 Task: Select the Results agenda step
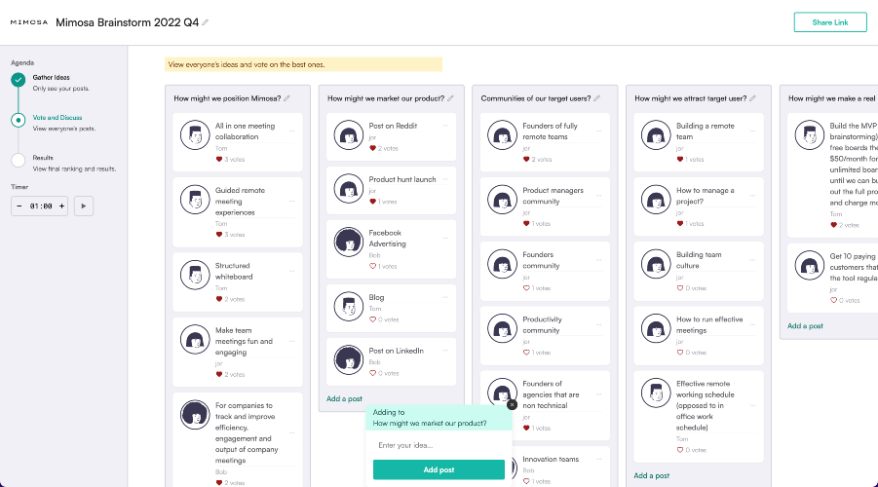[x=43, y=158]
